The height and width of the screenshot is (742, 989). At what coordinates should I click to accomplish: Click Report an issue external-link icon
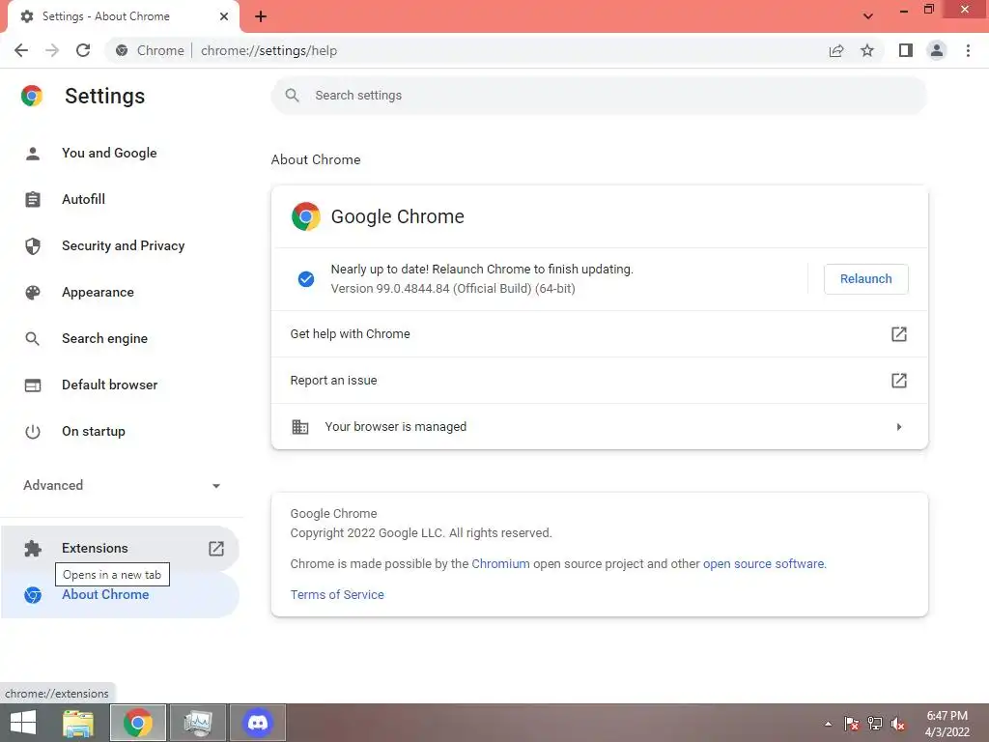[899, 381]
